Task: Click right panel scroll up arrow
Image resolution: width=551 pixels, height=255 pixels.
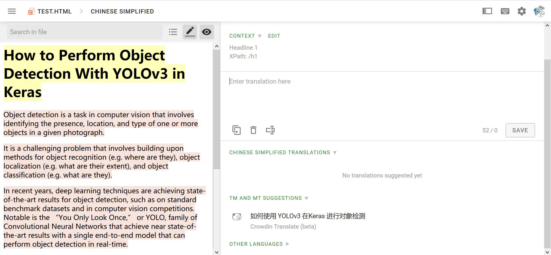Action: [x=547, y=26]
